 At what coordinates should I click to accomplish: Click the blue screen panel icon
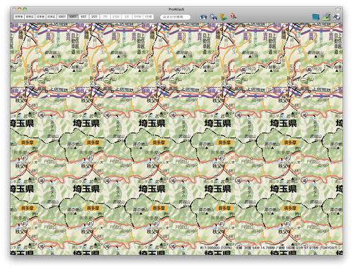point(316,17)
